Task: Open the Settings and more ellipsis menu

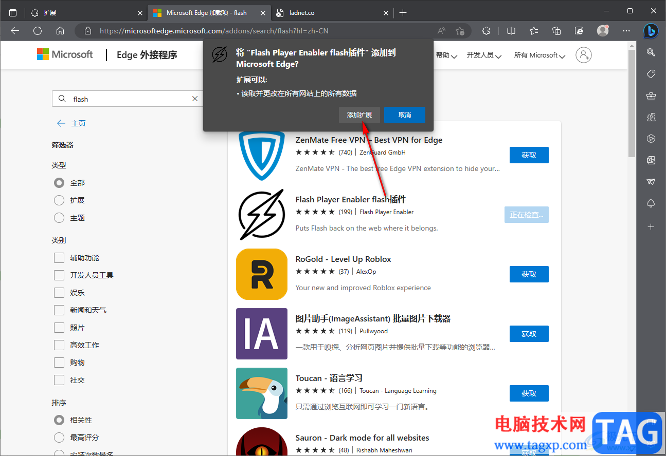Action: point(626,31)
